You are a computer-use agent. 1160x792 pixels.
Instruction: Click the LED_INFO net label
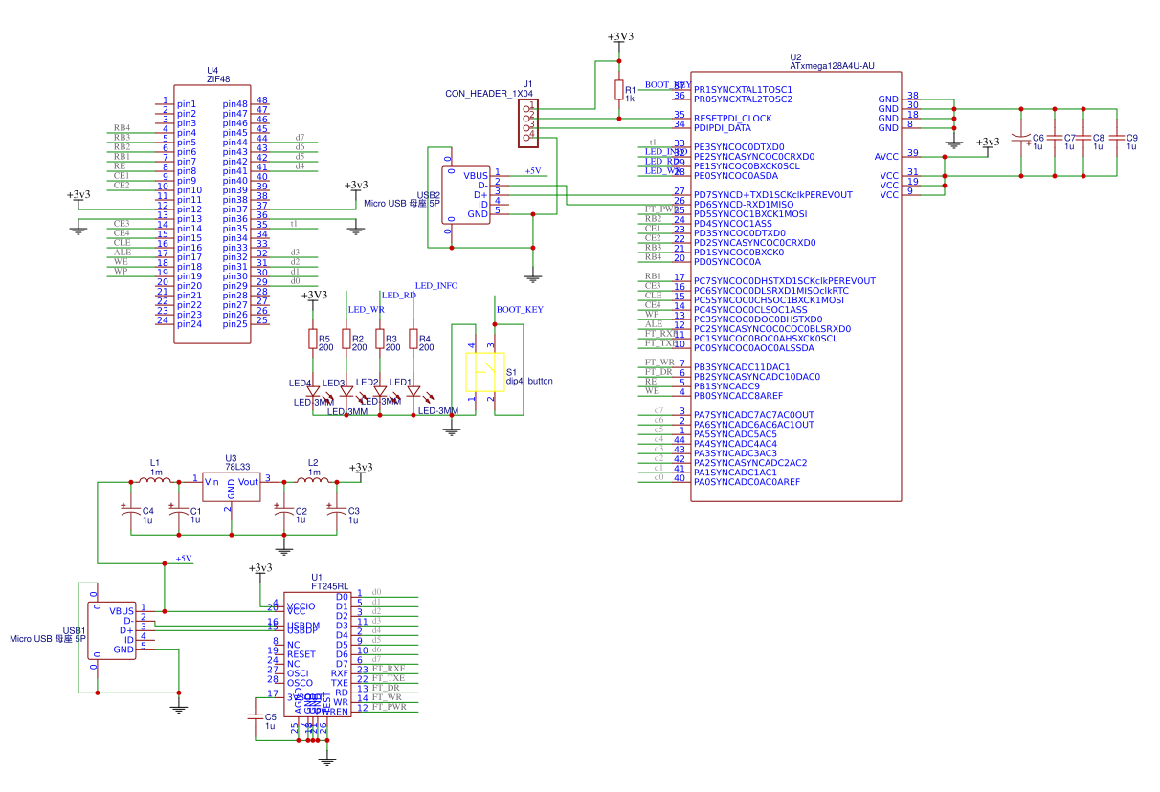(x=435, y=286)
